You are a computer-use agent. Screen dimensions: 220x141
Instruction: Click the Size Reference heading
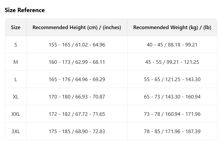(25, 10)
